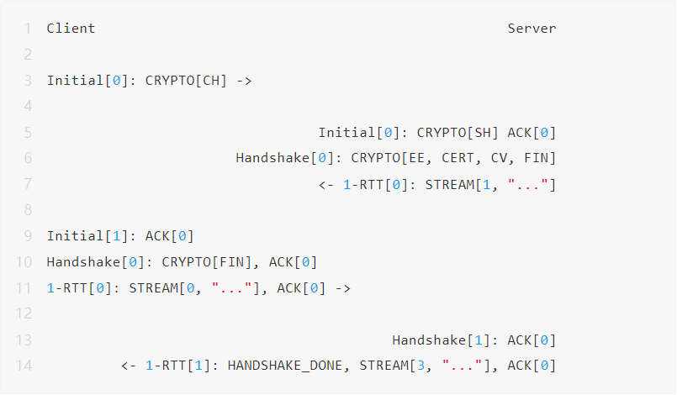Click line number 3 in gutter
The height and width of the screenshot is (395, 677).
pos(28,81)
